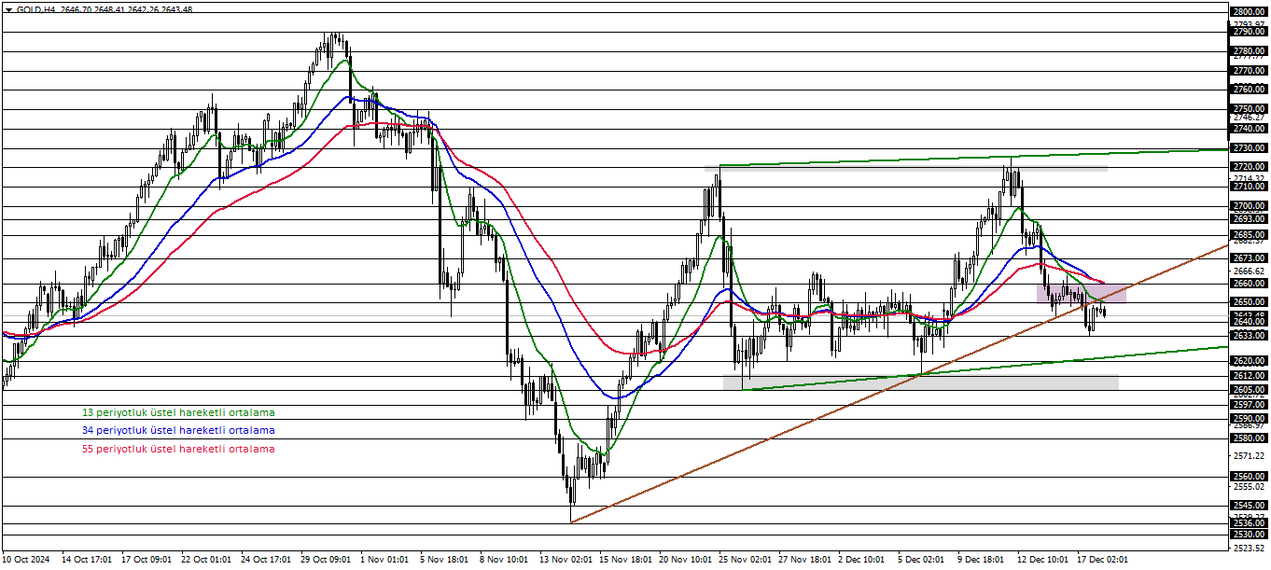Click the '29 Oct 09:01' time label
The height and width of the screenshot is (570, 1271).
pyautogui.click(x=326, y=560)
